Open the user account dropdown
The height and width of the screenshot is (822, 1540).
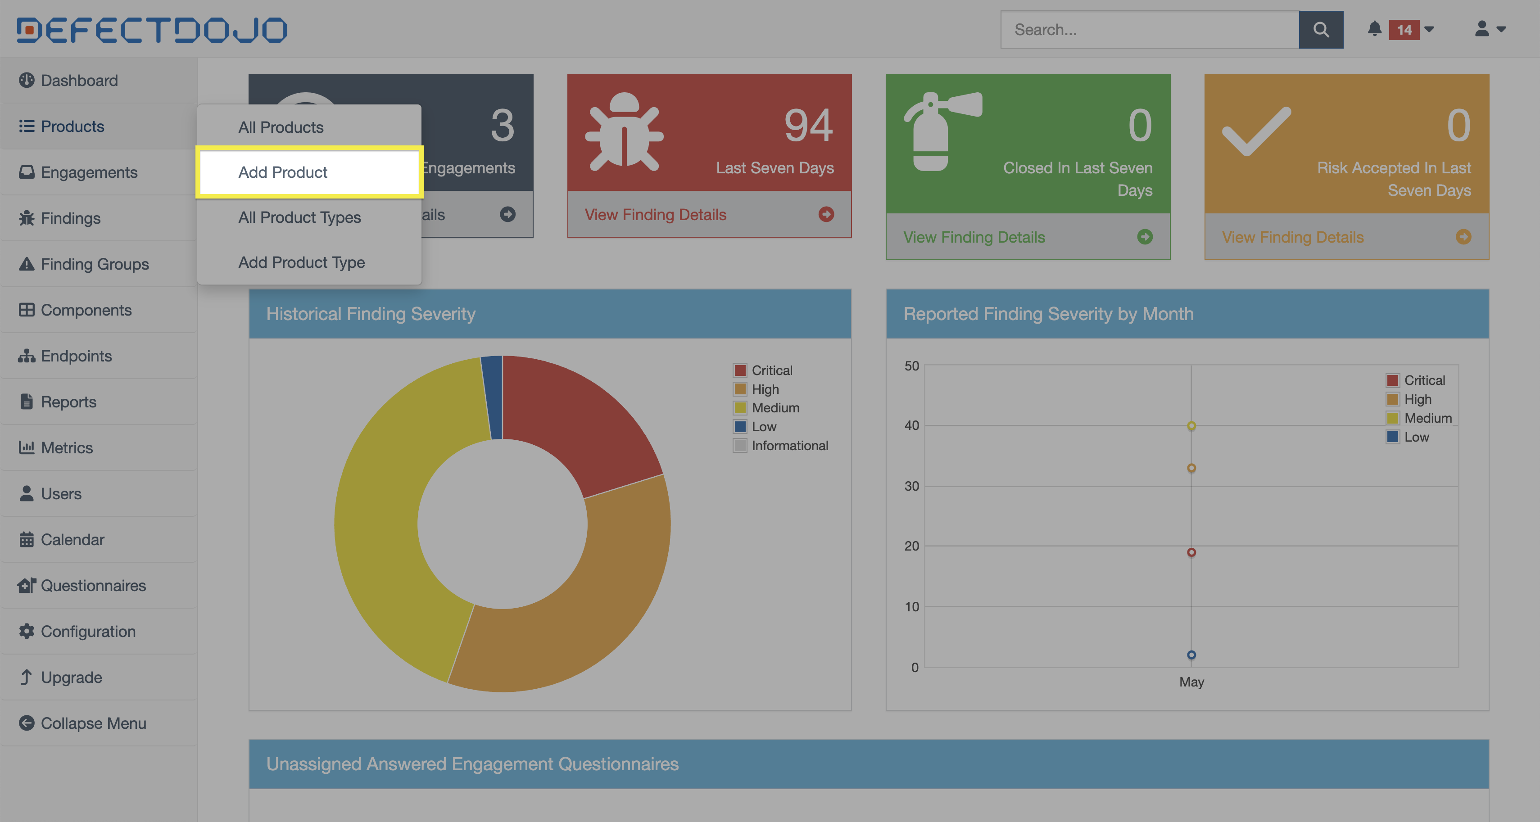(x=1490, y=29)
